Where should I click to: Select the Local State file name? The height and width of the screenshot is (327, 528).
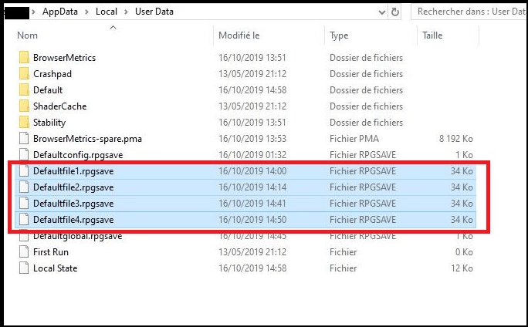(x=56, y=268)
